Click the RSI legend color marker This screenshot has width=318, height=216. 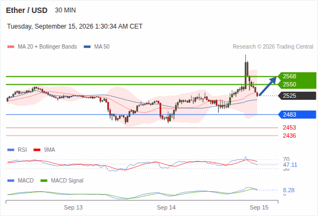tap(11, 150)
